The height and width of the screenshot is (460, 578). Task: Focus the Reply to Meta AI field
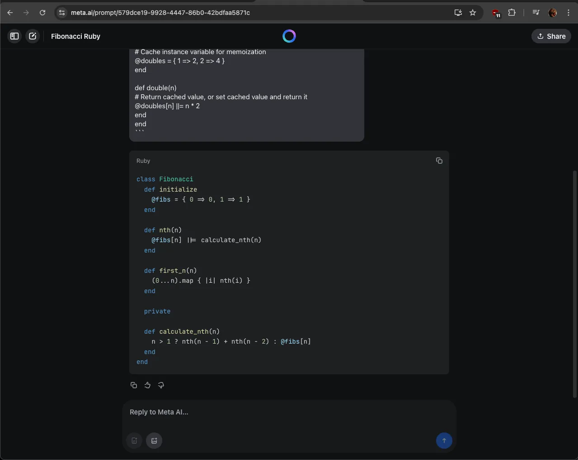point(289,412)
